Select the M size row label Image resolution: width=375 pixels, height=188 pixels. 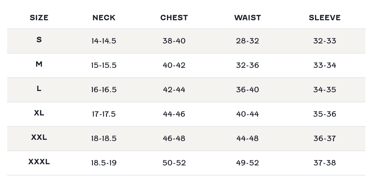pos(39,64)
